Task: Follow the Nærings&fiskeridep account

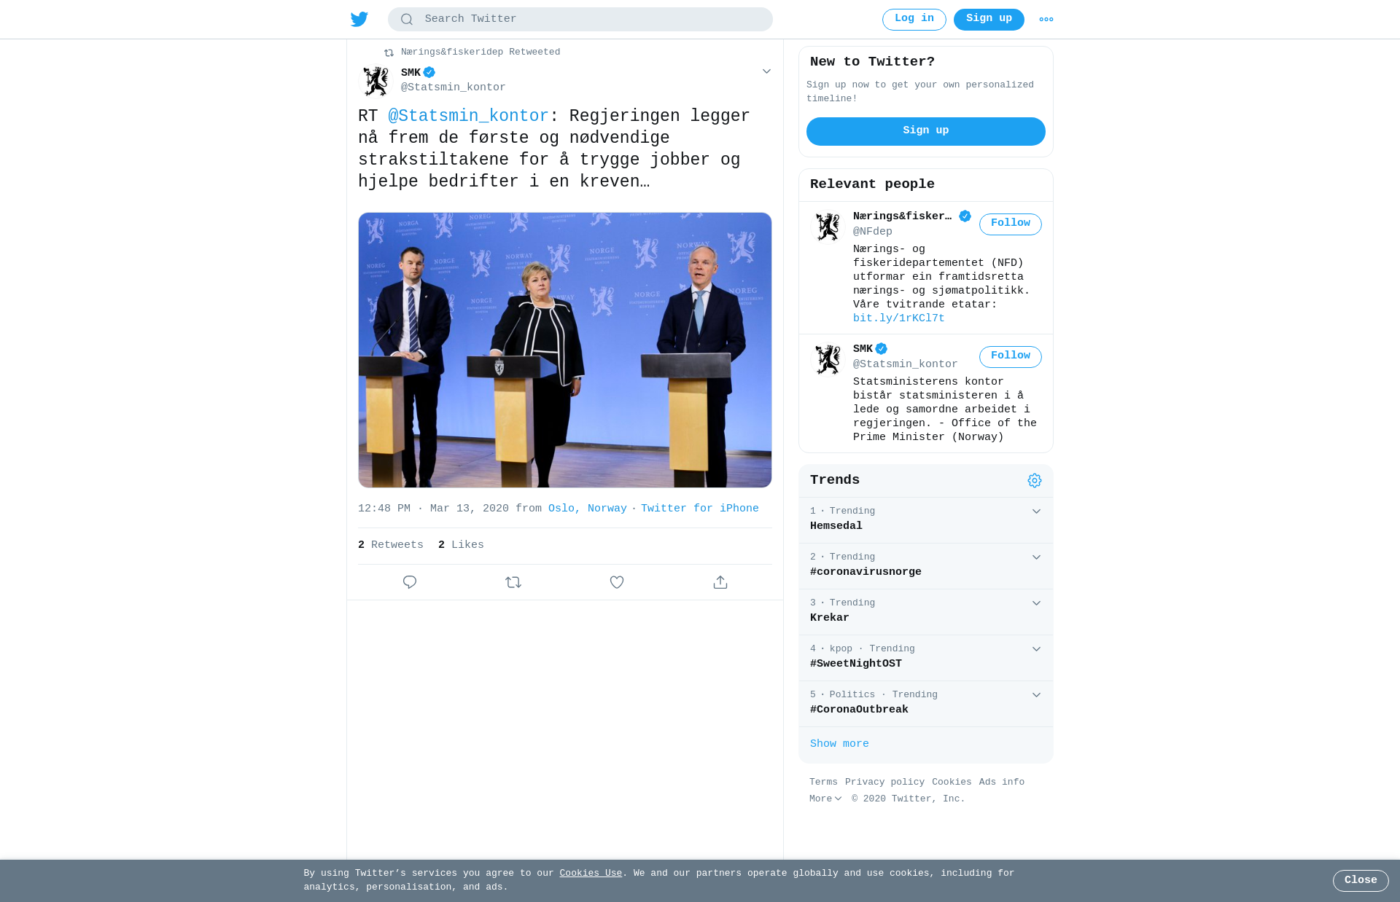Action: (x=1010, y=224)
